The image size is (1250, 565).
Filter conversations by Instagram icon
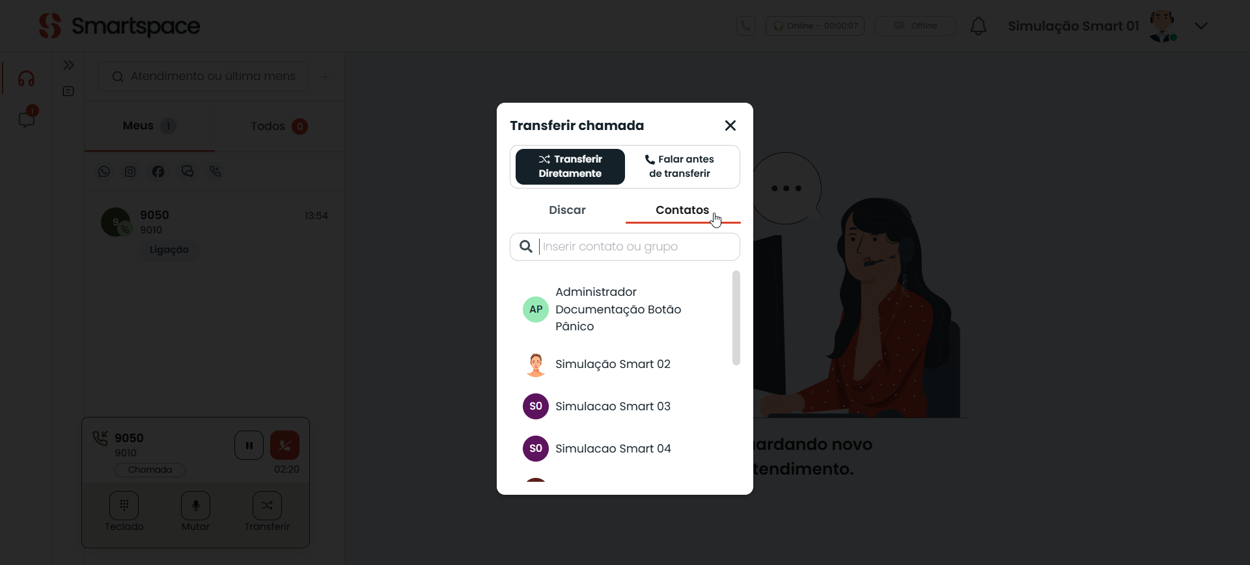coord(130,172)
